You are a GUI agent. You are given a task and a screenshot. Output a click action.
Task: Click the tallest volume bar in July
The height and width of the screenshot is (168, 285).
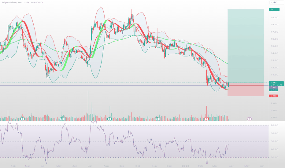pyautogui.click(x=88, y=104)
